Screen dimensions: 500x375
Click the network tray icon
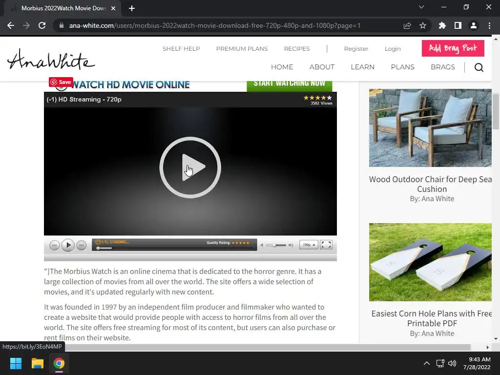point(440,363)
